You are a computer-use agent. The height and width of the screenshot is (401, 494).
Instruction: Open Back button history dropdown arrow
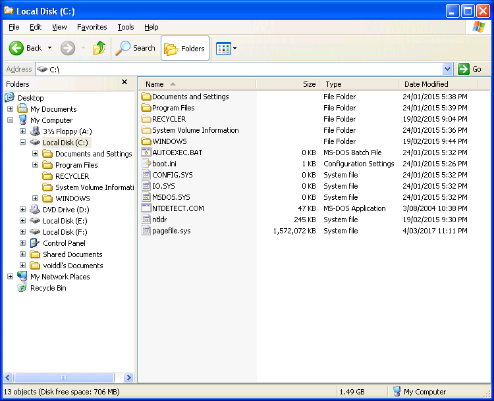click(x=50, y=48)
